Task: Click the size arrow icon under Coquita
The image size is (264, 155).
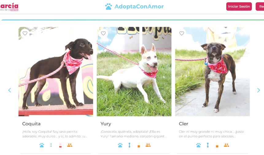Action: (51, 145)
